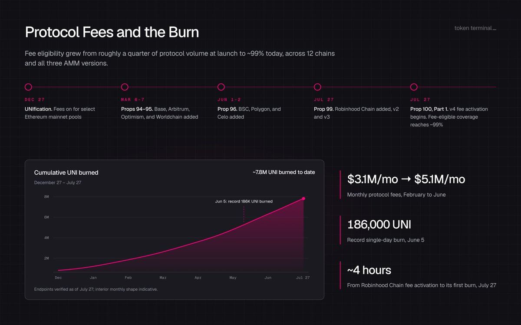Click the Dec x-axis label
This screenshot has width=521, height=325.
coord(58,277)
